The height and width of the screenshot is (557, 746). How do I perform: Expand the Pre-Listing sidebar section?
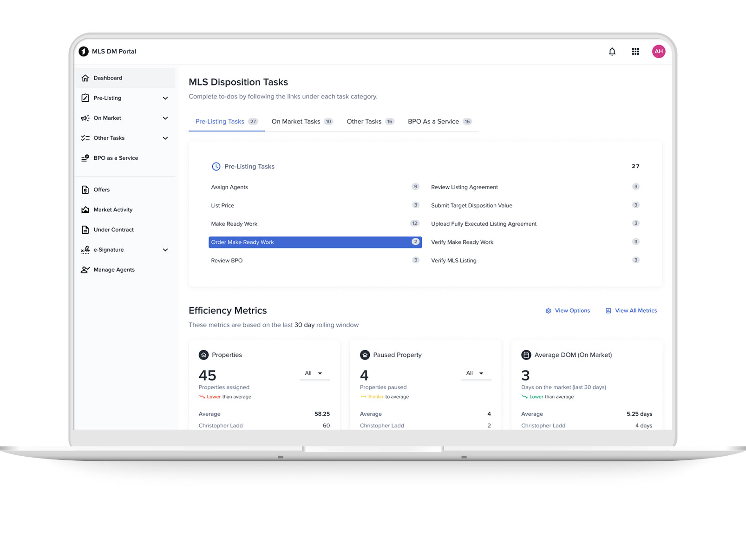pos(165,98)
